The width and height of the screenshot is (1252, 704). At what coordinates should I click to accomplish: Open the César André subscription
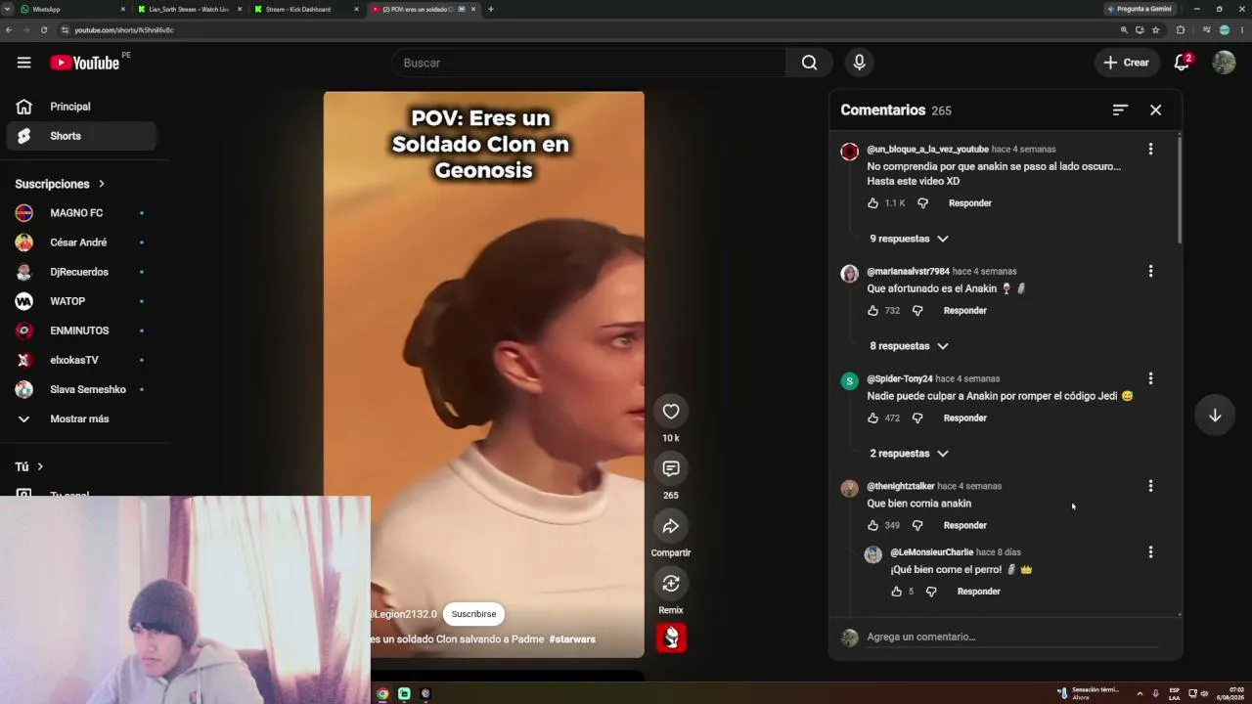coord(81,242)
